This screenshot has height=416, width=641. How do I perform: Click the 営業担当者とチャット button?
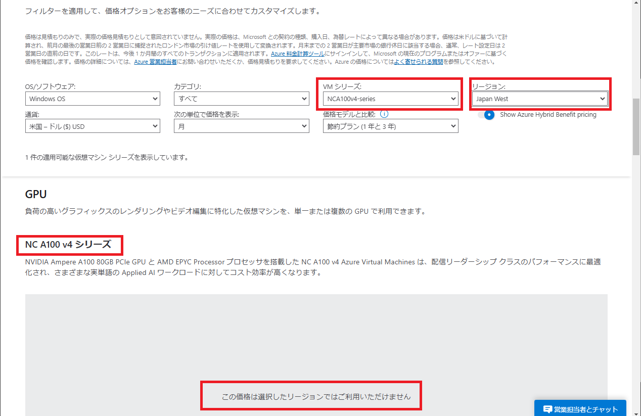pos(580,409)
